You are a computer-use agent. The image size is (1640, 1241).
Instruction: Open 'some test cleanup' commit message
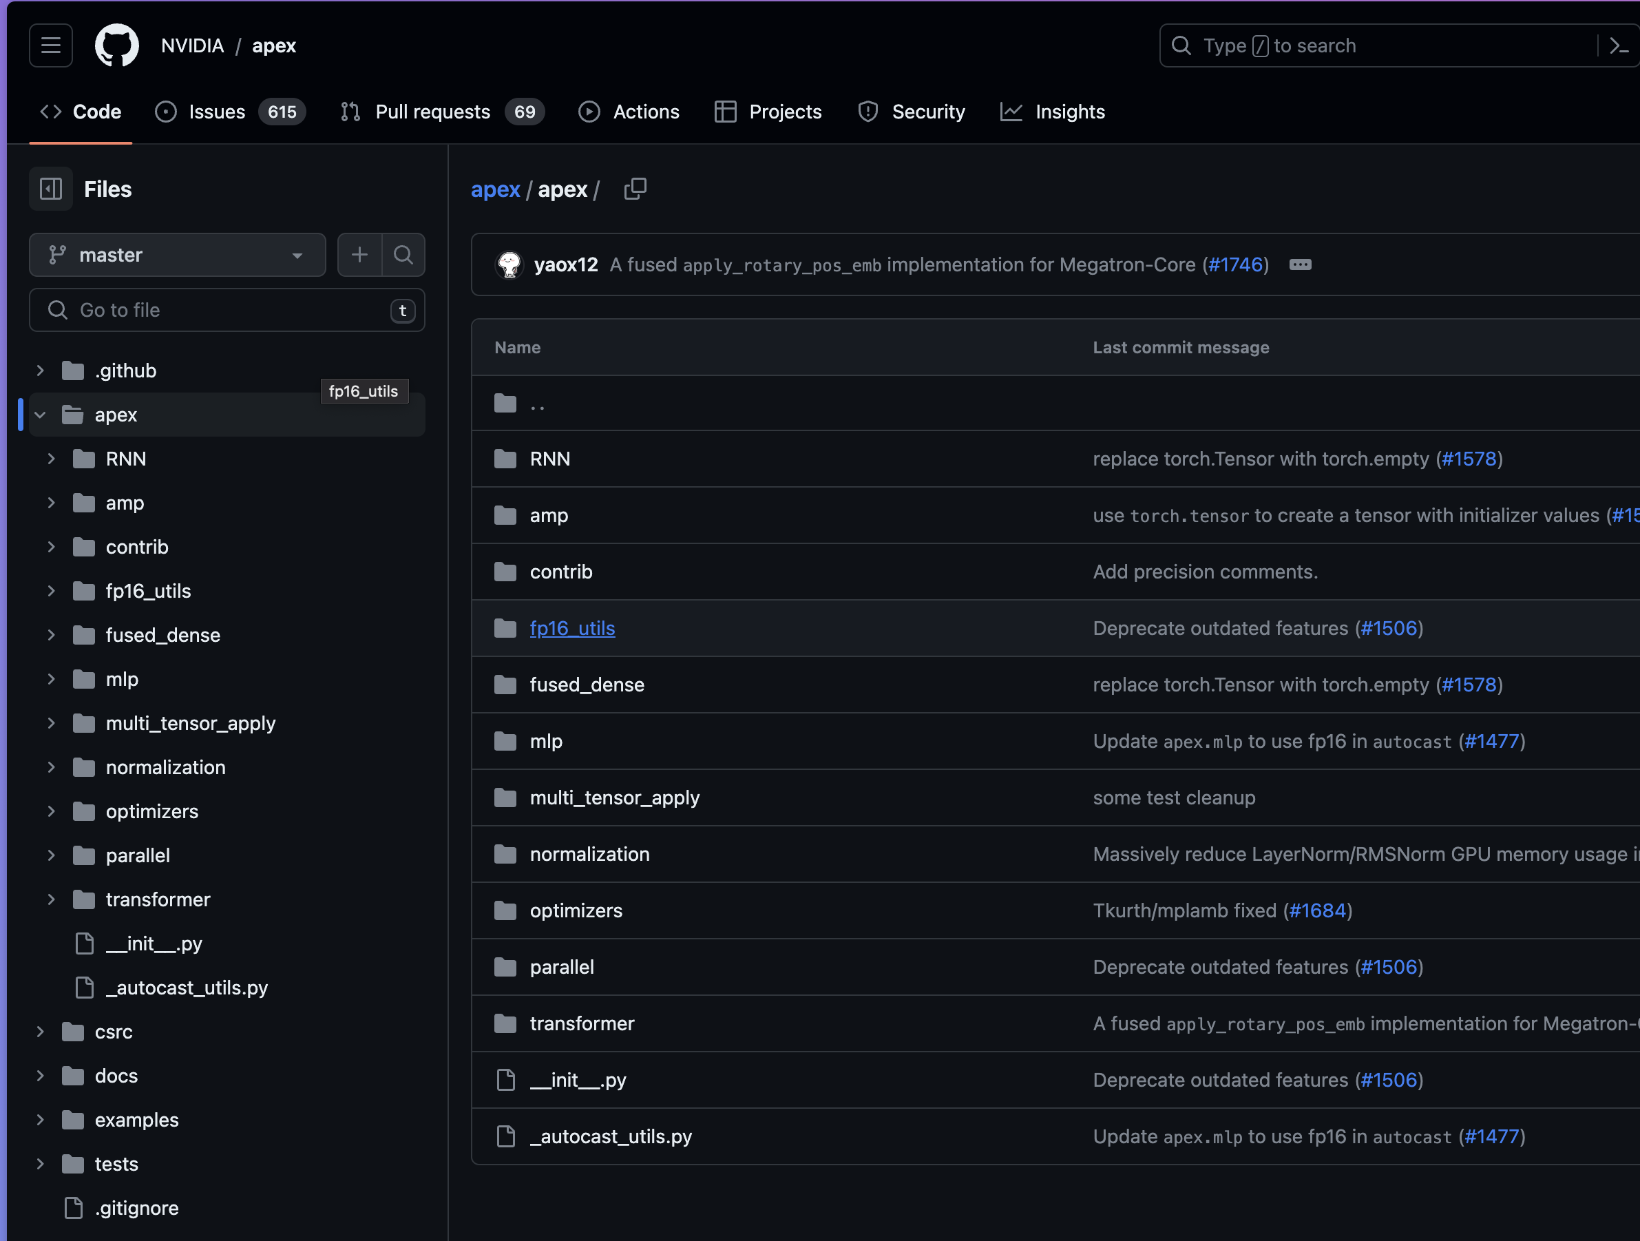(1174, 797)
